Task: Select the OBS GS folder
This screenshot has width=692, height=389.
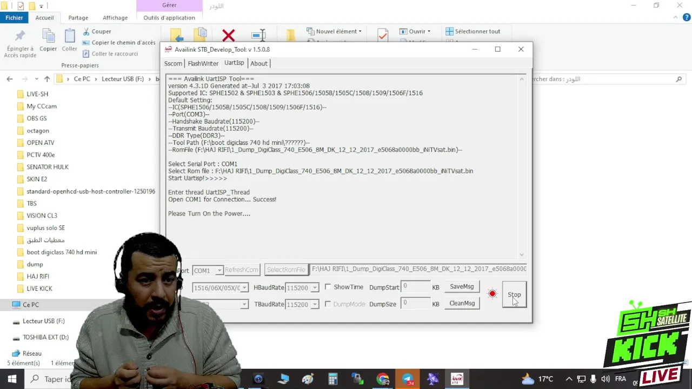Action: 37,118
